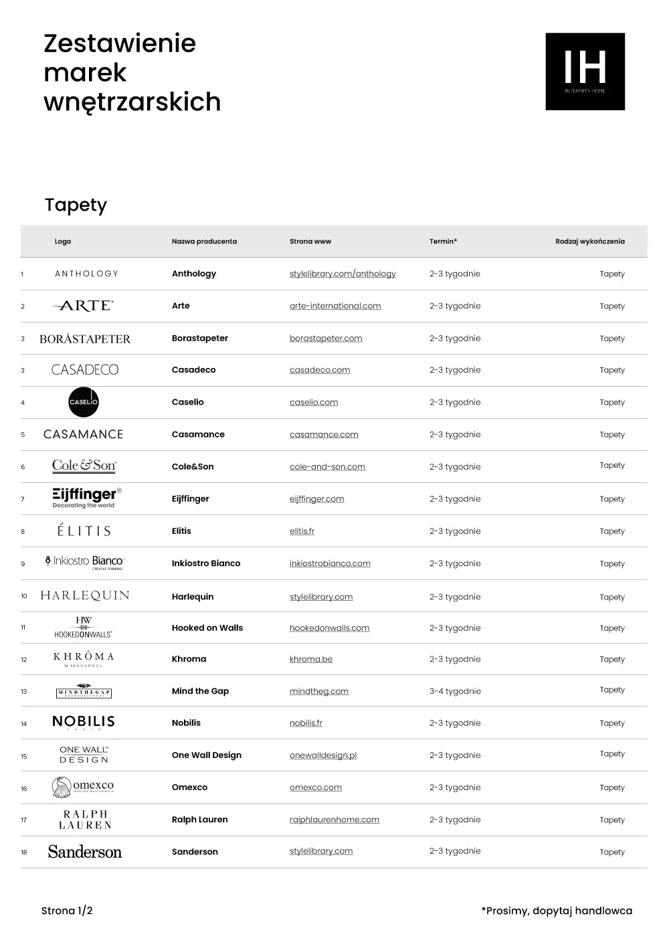Open the arte-international.com link

click(335, 306)
